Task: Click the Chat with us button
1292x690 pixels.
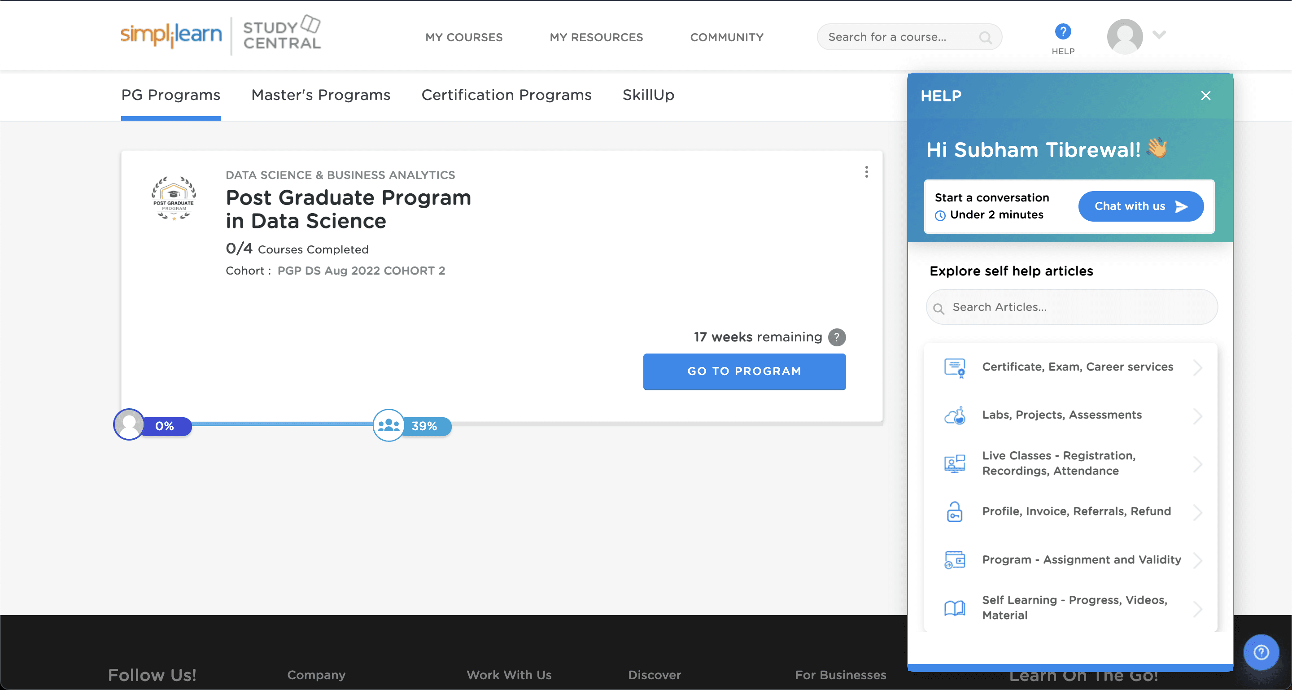Action: (x=1140, y=206)
